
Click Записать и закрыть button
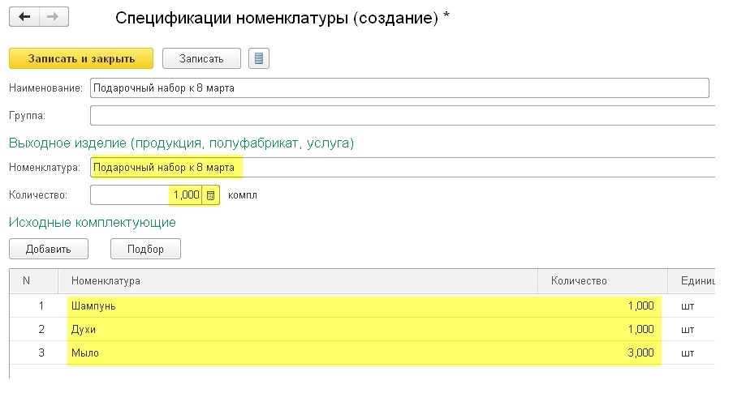[81, 58]
